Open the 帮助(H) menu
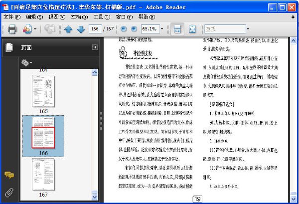The width and height of the screenshot is (299, 204). point(147,17)
